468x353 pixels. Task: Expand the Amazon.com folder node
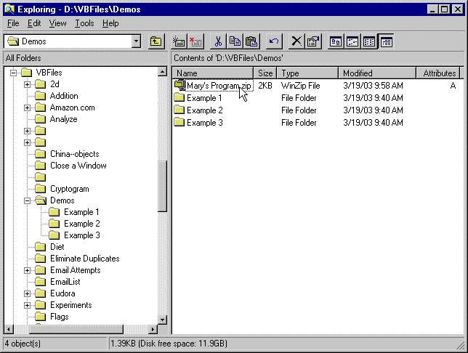tap(27, 107)
